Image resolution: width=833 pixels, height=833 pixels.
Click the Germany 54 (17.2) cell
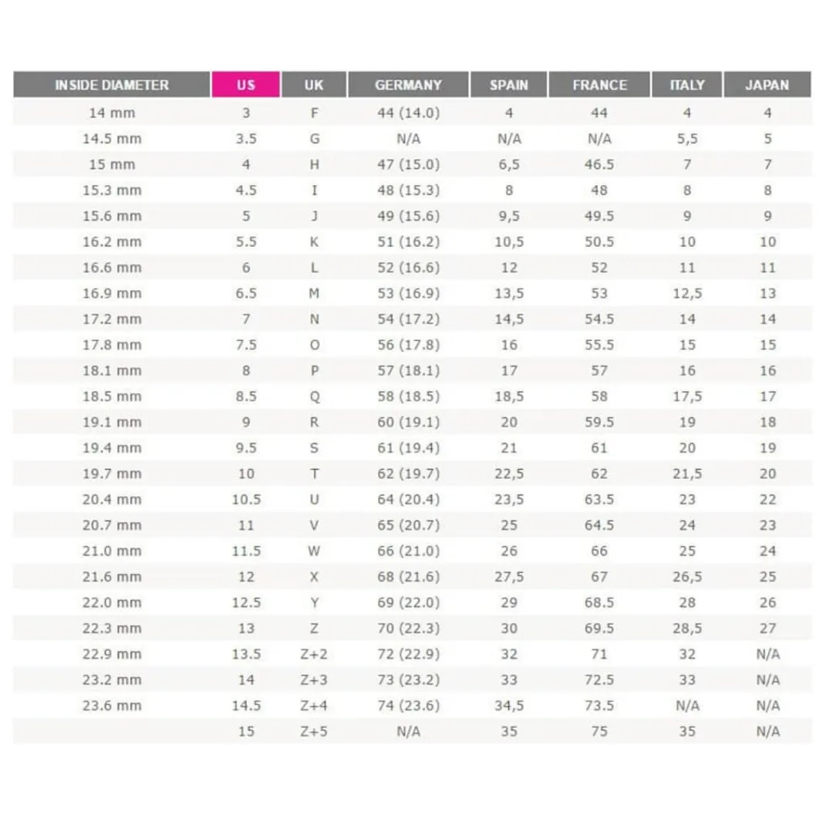click(409, 319)
